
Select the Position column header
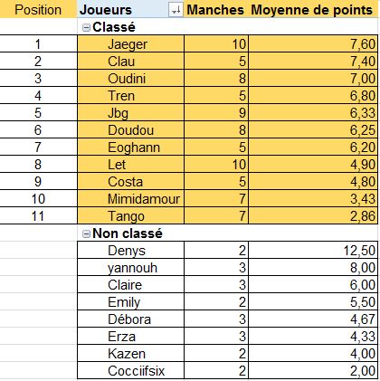click(38, 10)
